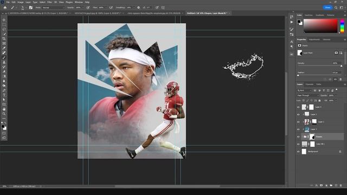This screenshot has width=347, height=195.
Task: Select the Pen tool
Action: pos(4,90)
